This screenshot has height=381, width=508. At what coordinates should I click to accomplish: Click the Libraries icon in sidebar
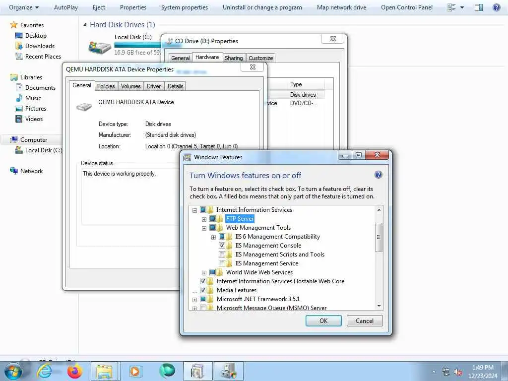[14, 77]
